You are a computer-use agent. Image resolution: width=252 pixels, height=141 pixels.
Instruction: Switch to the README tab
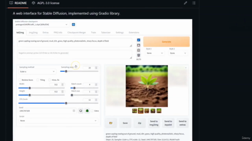(18, 3)
